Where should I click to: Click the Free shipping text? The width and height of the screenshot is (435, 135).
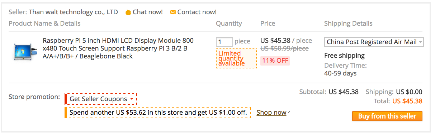(344, 56)
